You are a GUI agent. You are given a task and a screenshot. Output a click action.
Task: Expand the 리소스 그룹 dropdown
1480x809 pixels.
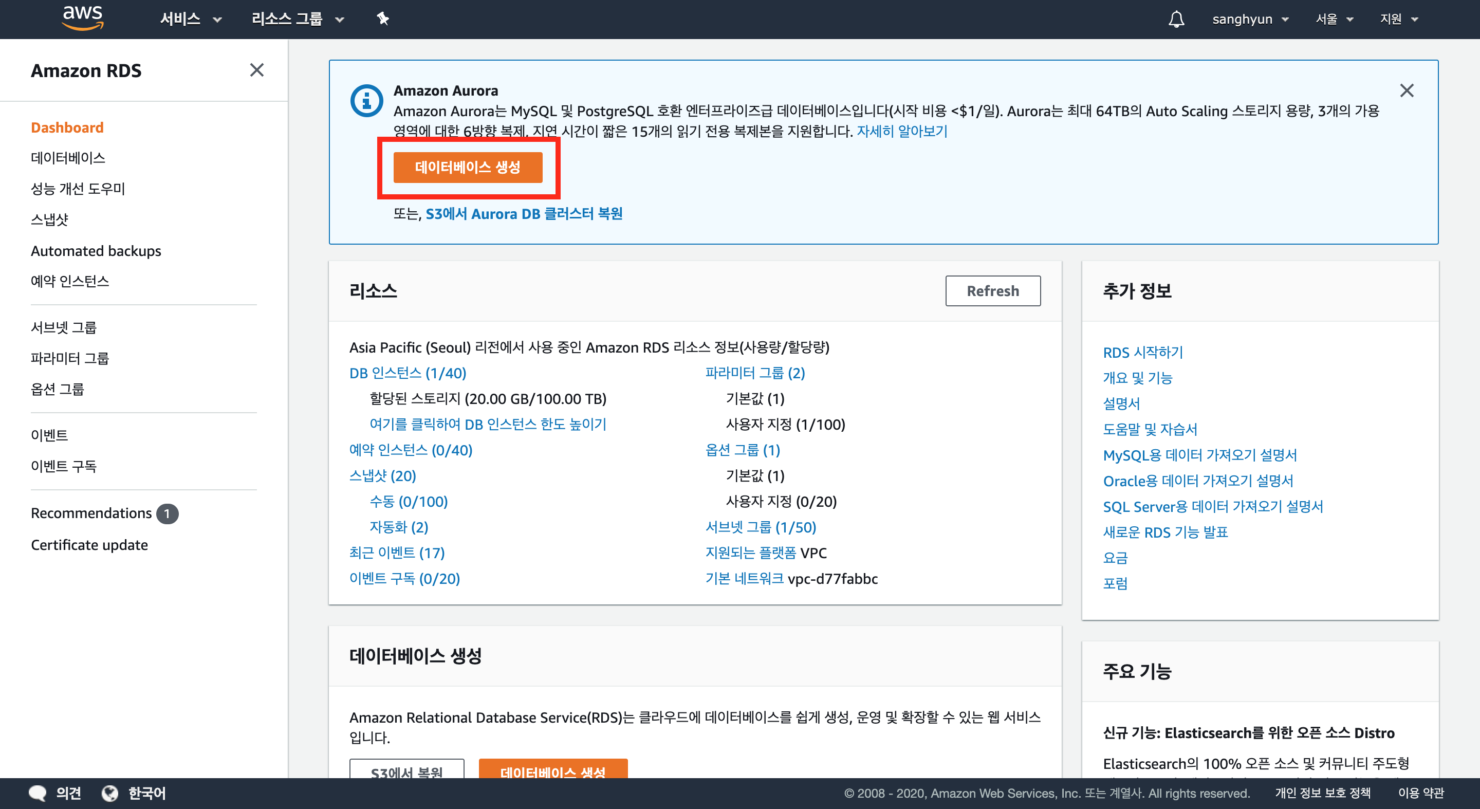pyautogui.click(x=297, y=19)
